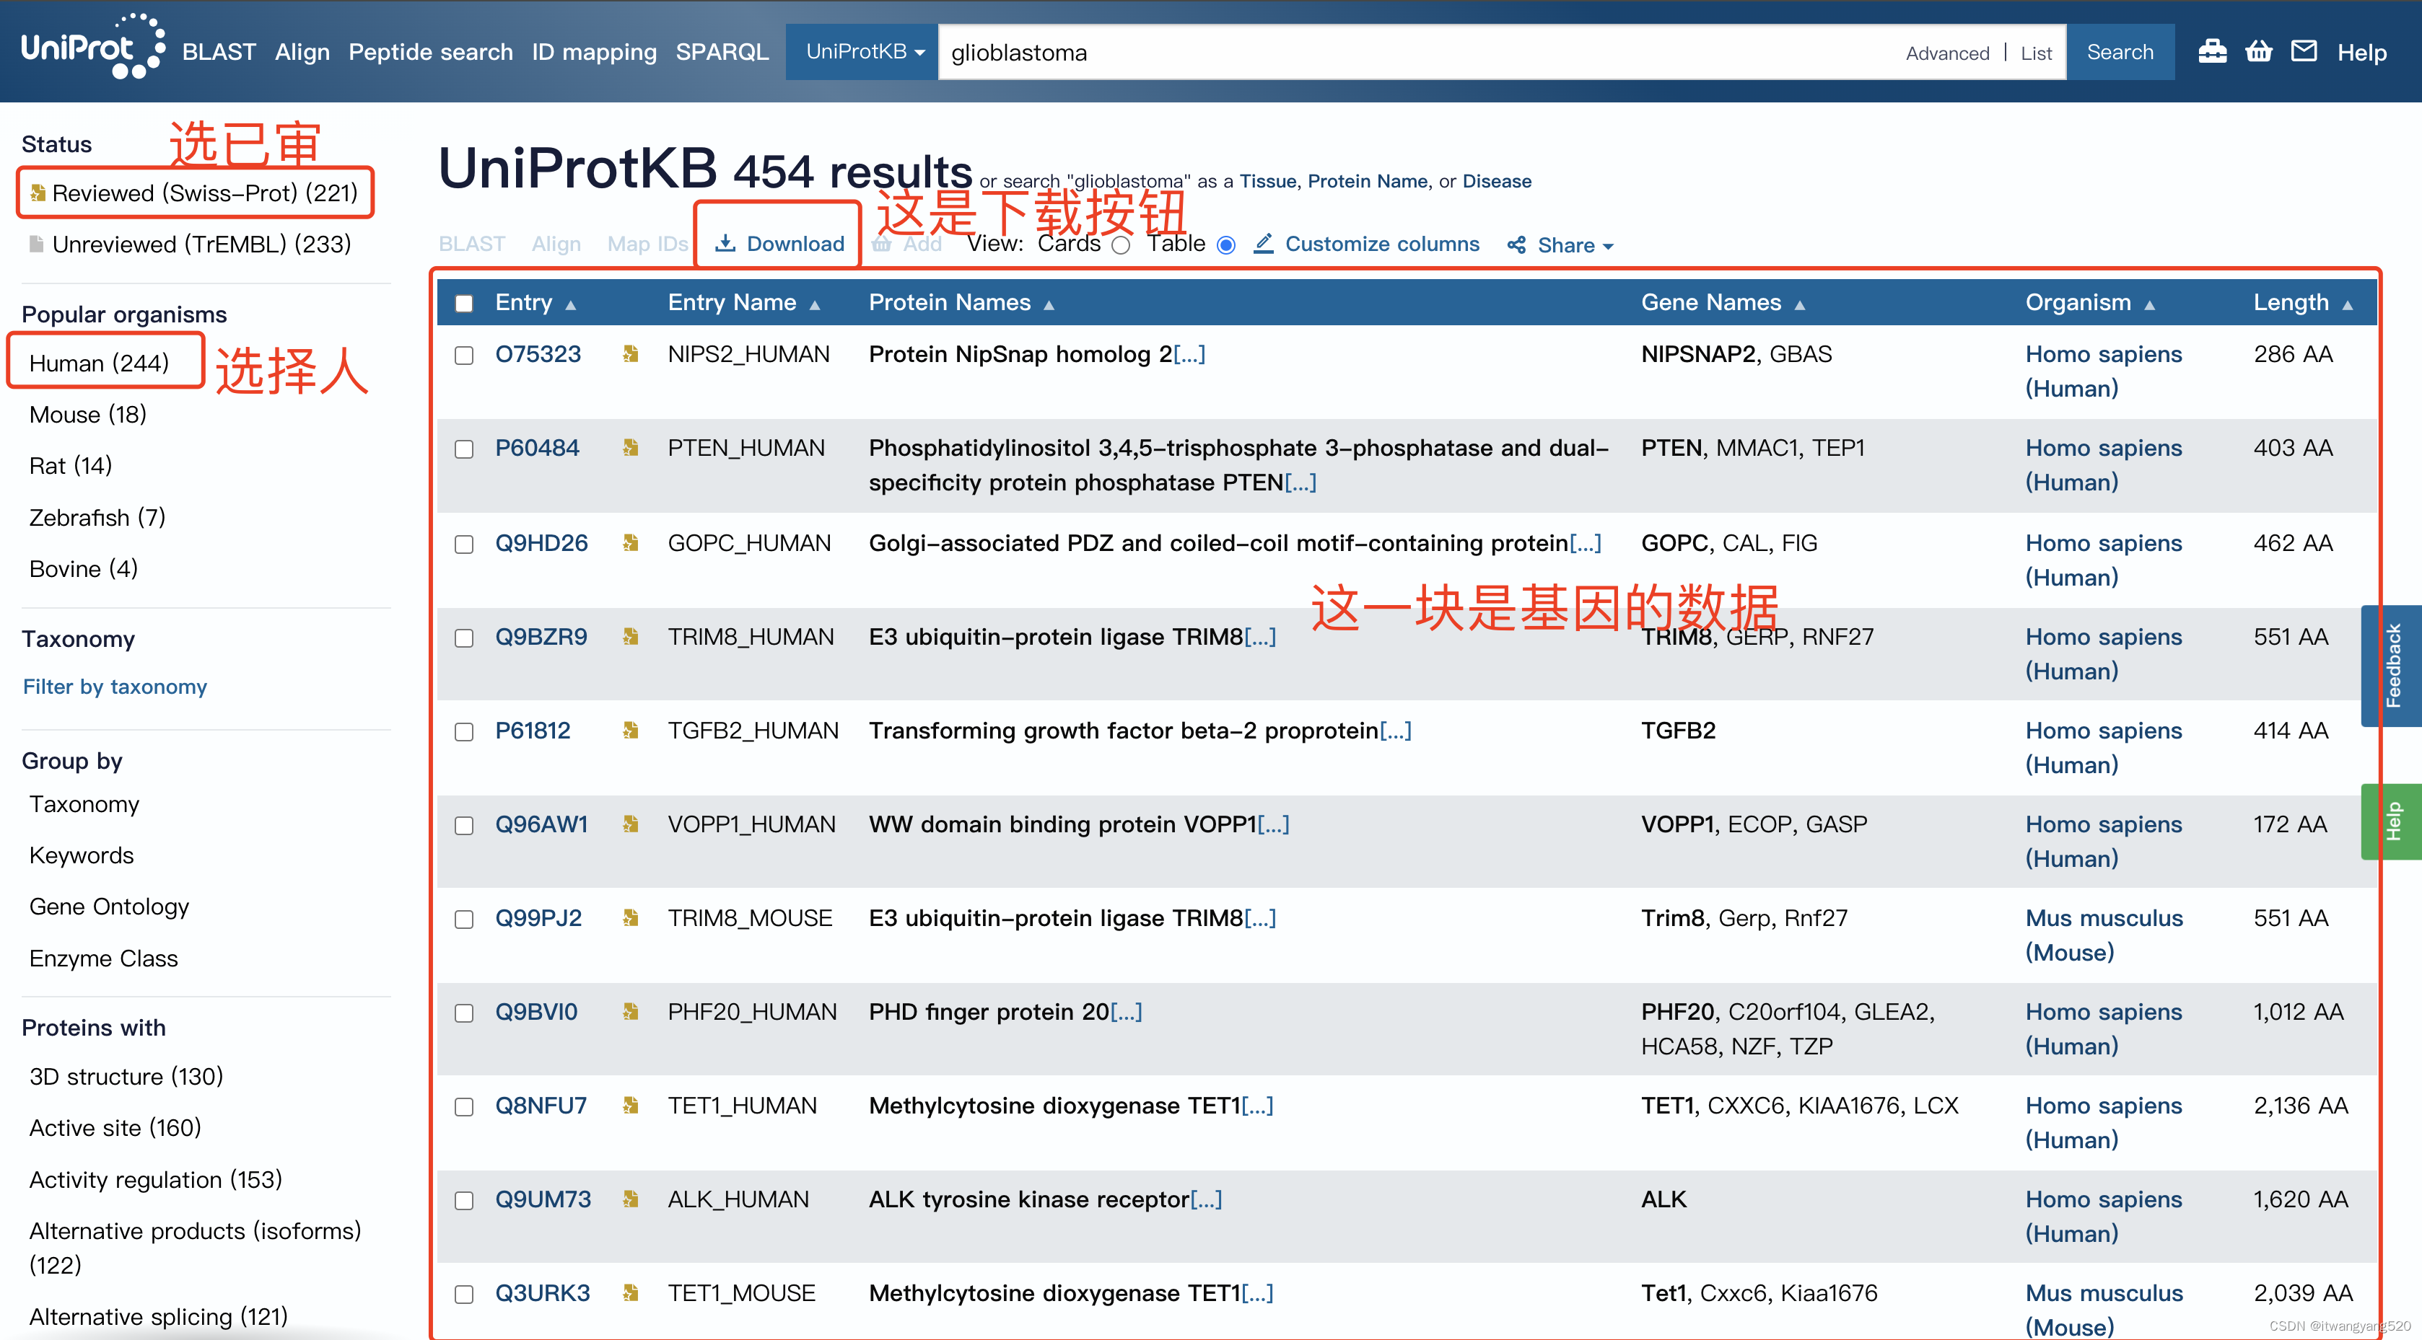Viewport: 2422px width, 1340px height.
Task: Open the List search link
Action: [2036, 53]
